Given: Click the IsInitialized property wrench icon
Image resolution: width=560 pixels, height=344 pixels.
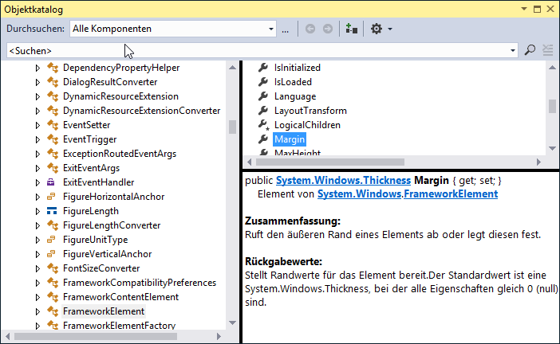Looking at the screenshot, I should pos(263,68).
